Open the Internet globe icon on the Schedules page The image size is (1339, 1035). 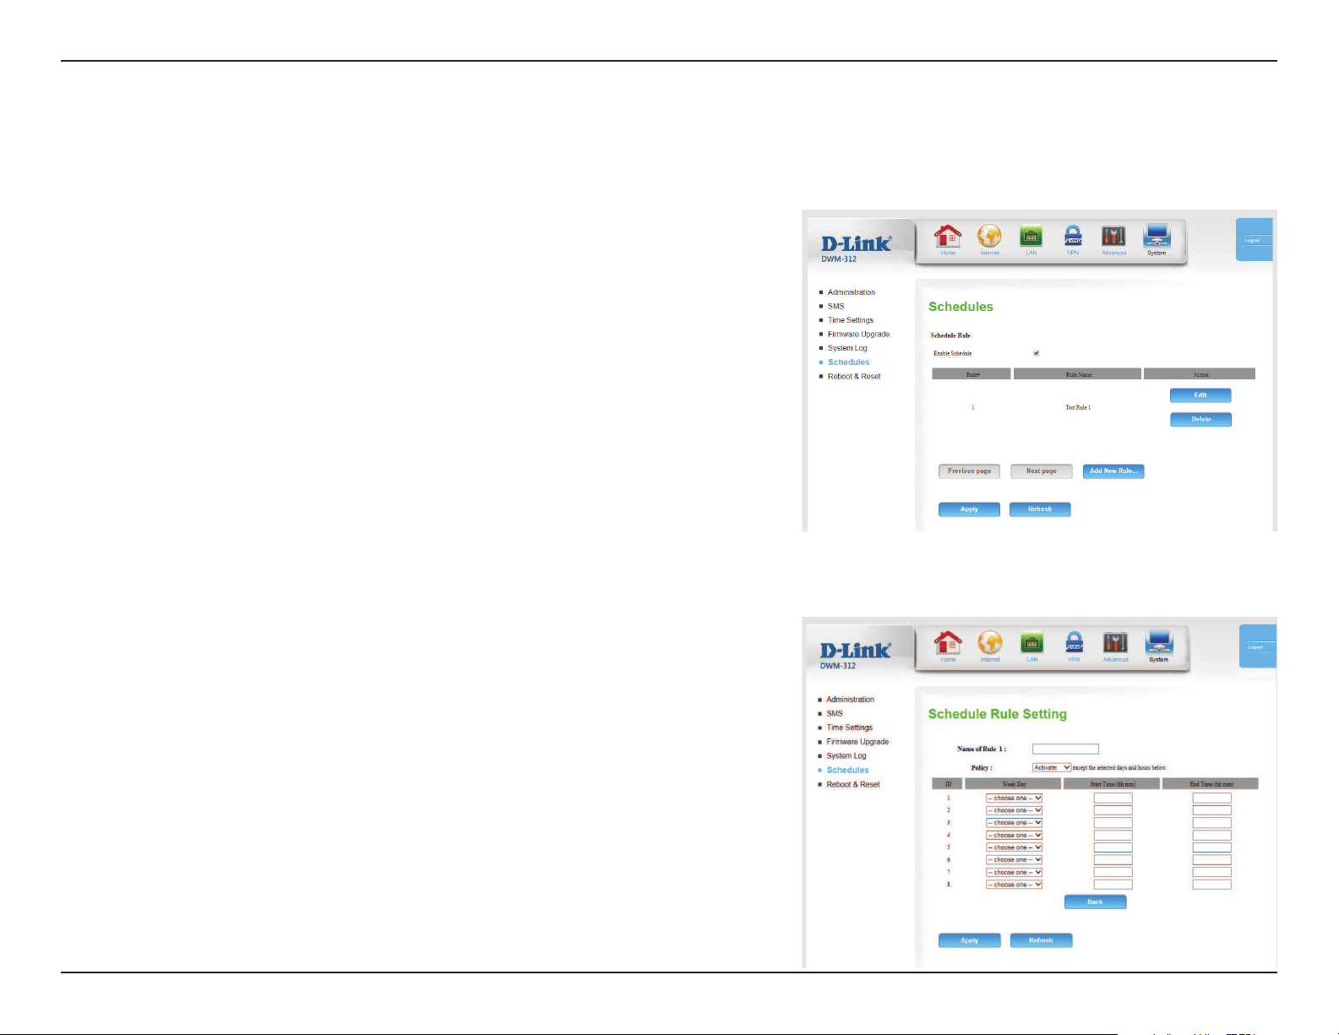point(989,236)
